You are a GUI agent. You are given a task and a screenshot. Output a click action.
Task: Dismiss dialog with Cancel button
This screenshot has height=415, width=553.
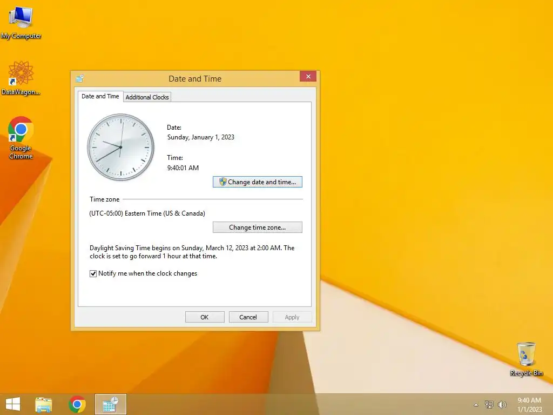(x=248, y=317)
